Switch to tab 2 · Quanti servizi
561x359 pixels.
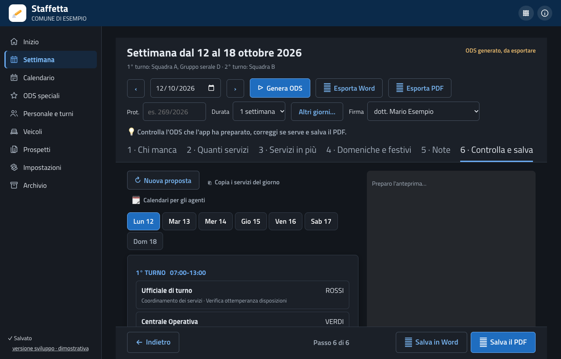217,150
